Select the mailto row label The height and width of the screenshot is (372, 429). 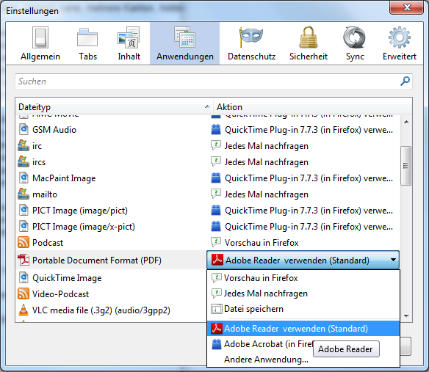[45, 194]
